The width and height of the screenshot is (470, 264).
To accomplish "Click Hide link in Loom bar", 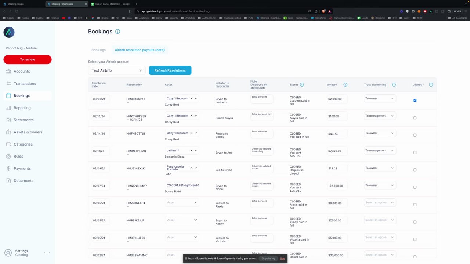I will 282,258.
